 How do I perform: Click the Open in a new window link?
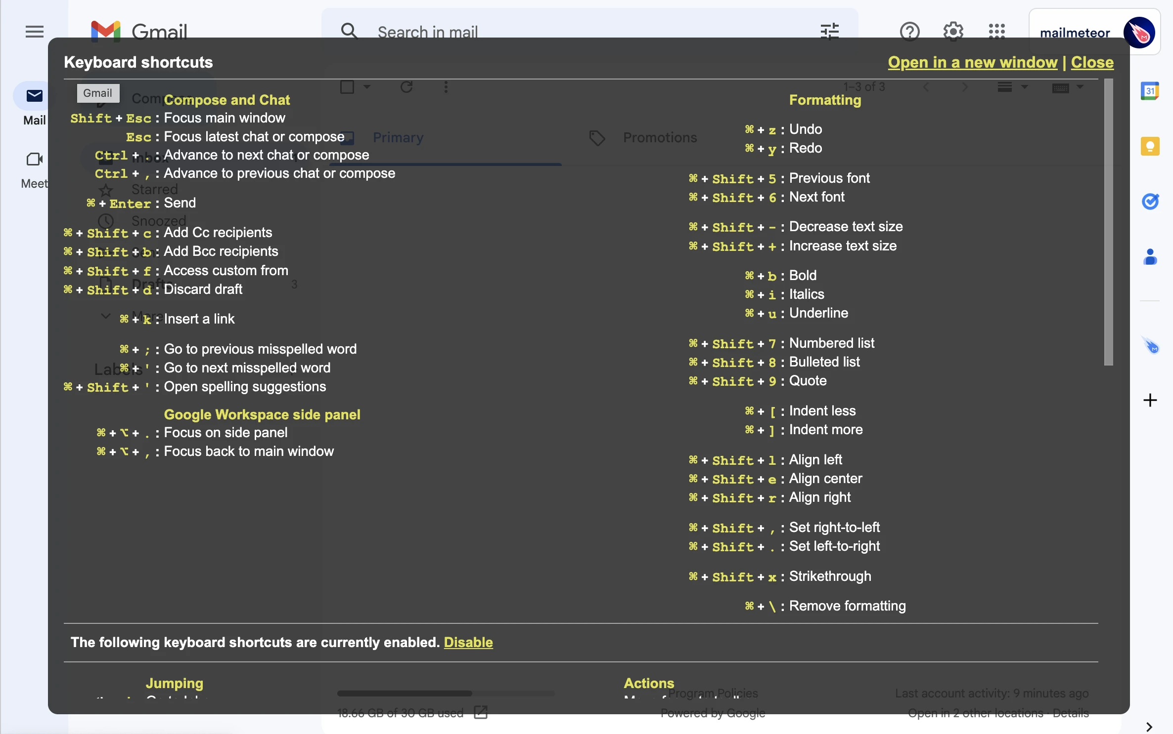coord(972,62)
